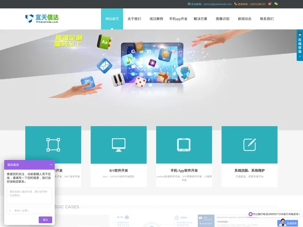
Task: Open 成功案例 navigation item
Action: point(156,19)
